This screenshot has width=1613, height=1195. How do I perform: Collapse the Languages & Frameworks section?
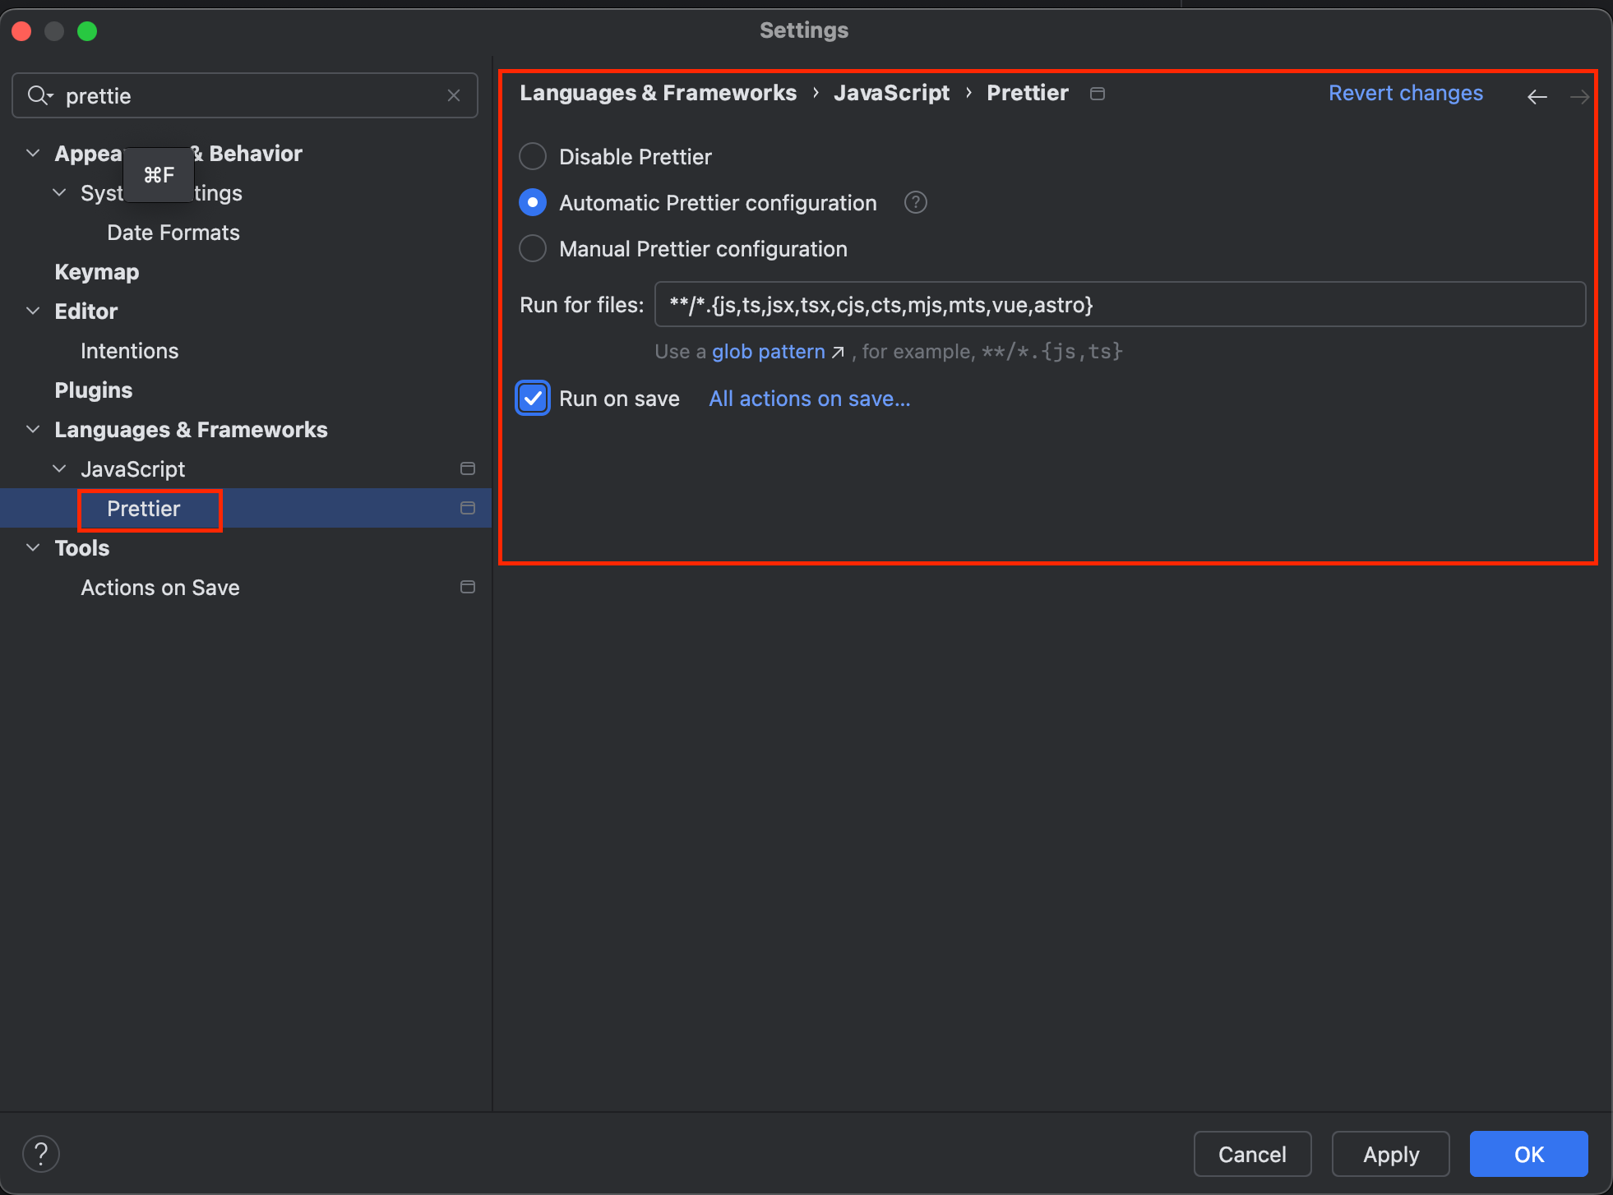coord(33,429)
